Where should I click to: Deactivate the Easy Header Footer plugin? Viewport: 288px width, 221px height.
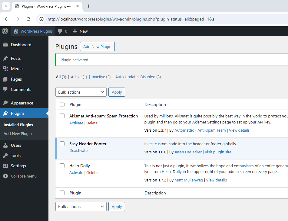click(x=78, y=150)
